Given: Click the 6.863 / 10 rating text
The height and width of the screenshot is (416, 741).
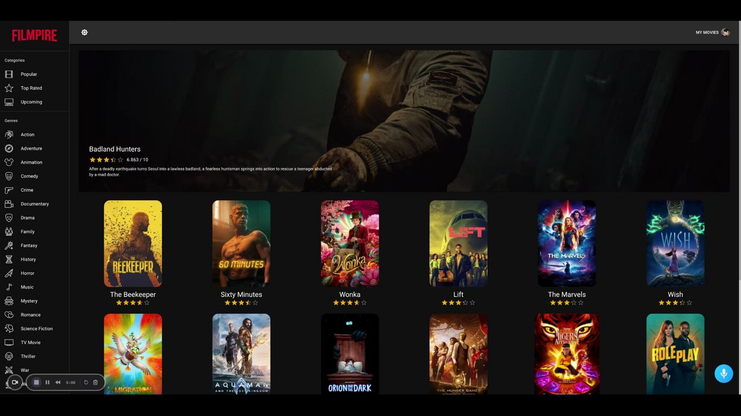Looking at the screenshot, I should pyautogui.click(x=137, y=159).
